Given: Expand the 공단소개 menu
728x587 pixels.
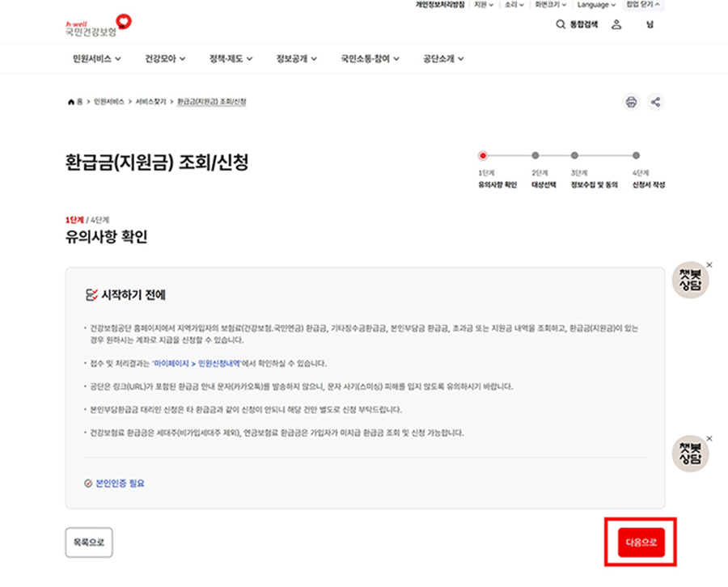Looking at the screenshot, I should (x=443, y=59).
